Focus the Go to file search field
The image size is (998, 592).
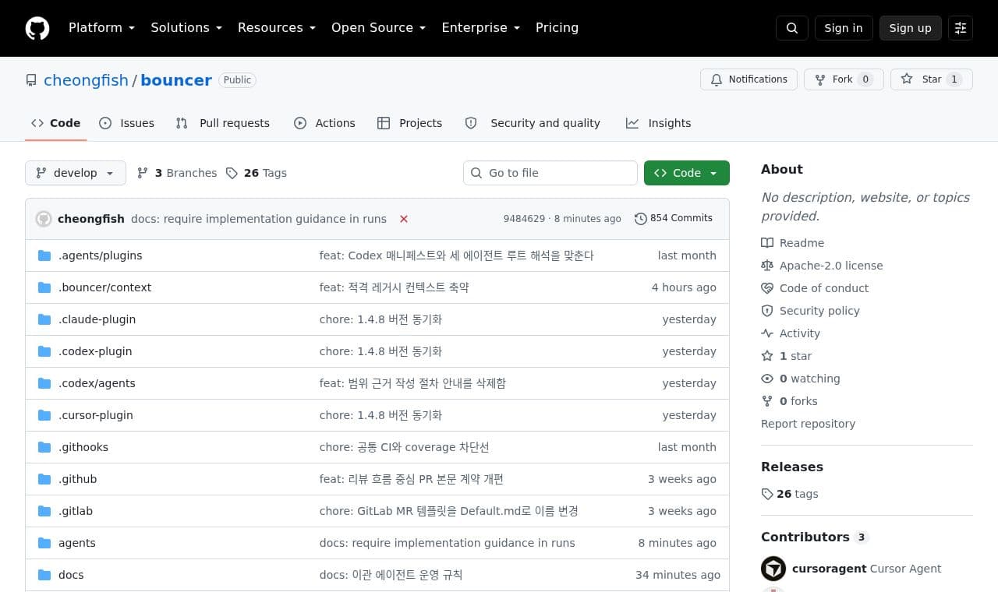coord(550,173)
